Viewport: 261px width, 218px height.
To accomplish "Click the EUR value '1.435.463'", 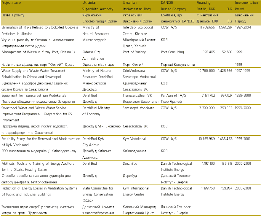I will 225,139.
